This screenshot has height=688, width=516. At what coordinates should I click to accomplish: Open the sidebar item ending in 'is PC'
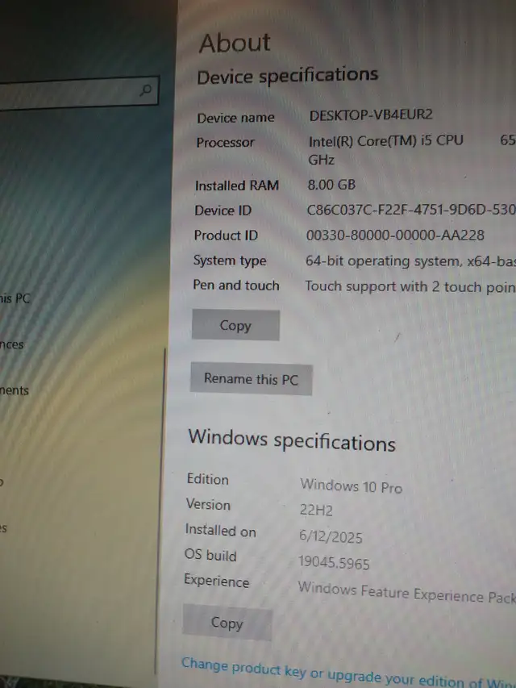coord(15,298)
